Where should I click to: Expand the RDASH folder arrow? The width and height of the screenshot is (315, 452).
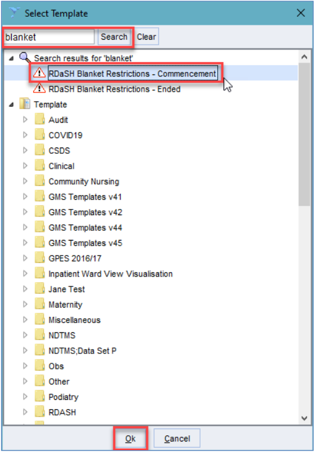[25, 412]
